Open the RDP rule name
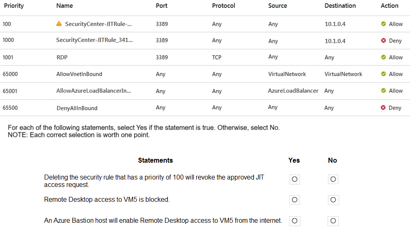This screenshot has height=245, width=410. (x=62, y=57)
